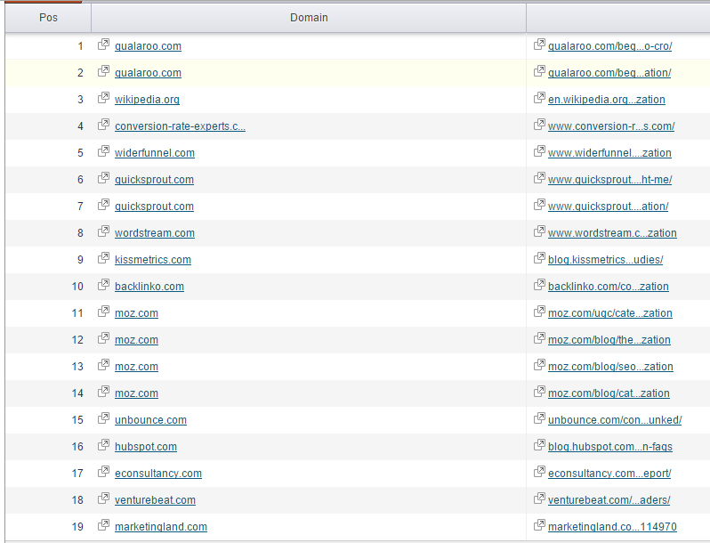The width and height of the screenshot is (710, 543).
Task: Open URL link www.wordstream.c...zation
Action: coord(613,233)
